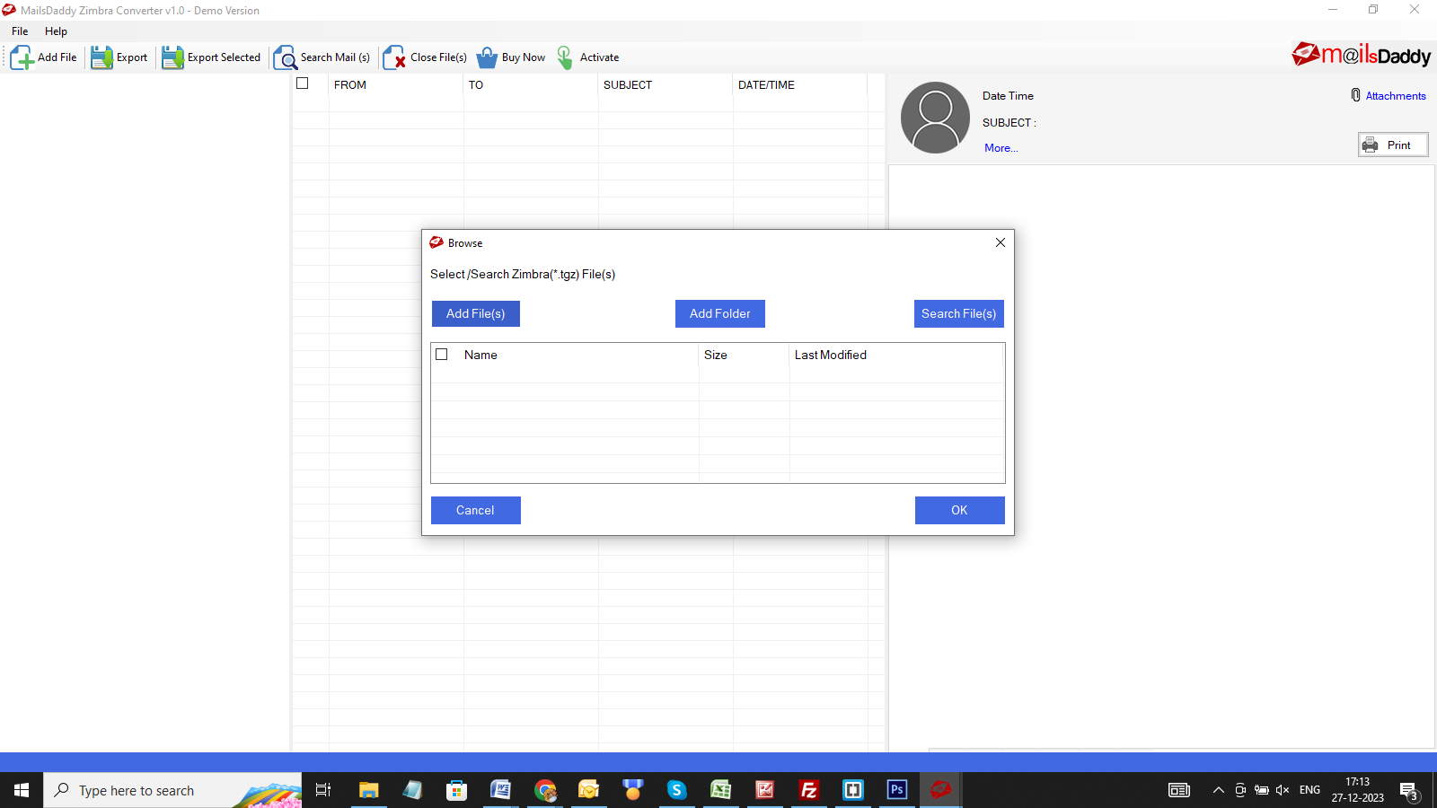Viewport: 1437px width, 808px height.
Task: Click the Add Folder button
Action: point(720,313)
